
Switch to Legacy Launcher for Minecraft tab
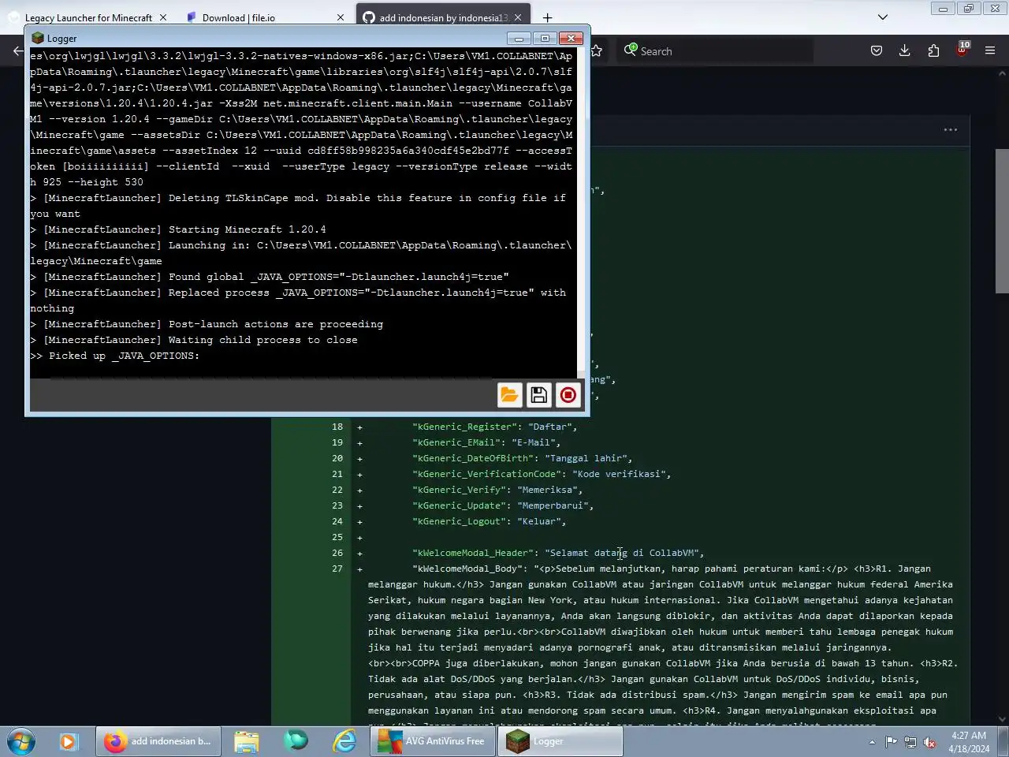pyautogui.click(x=88, y=17)
